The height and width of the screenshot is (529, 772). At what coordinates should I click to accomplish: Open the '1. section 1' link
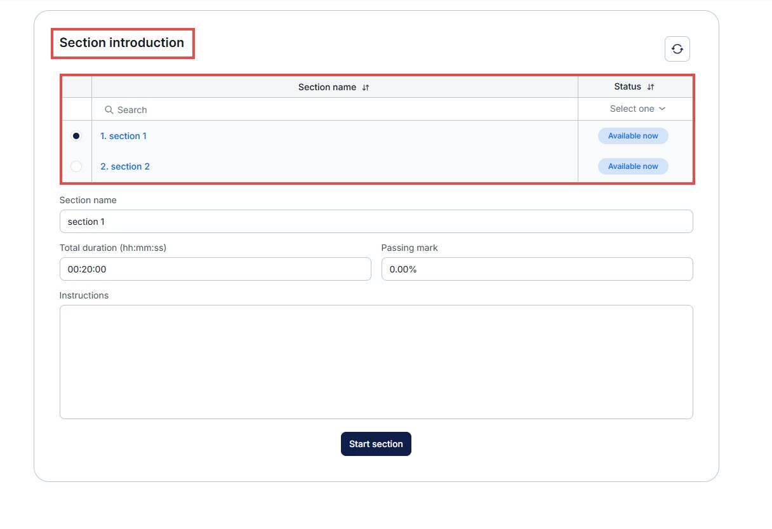click(x=123, y=136)
